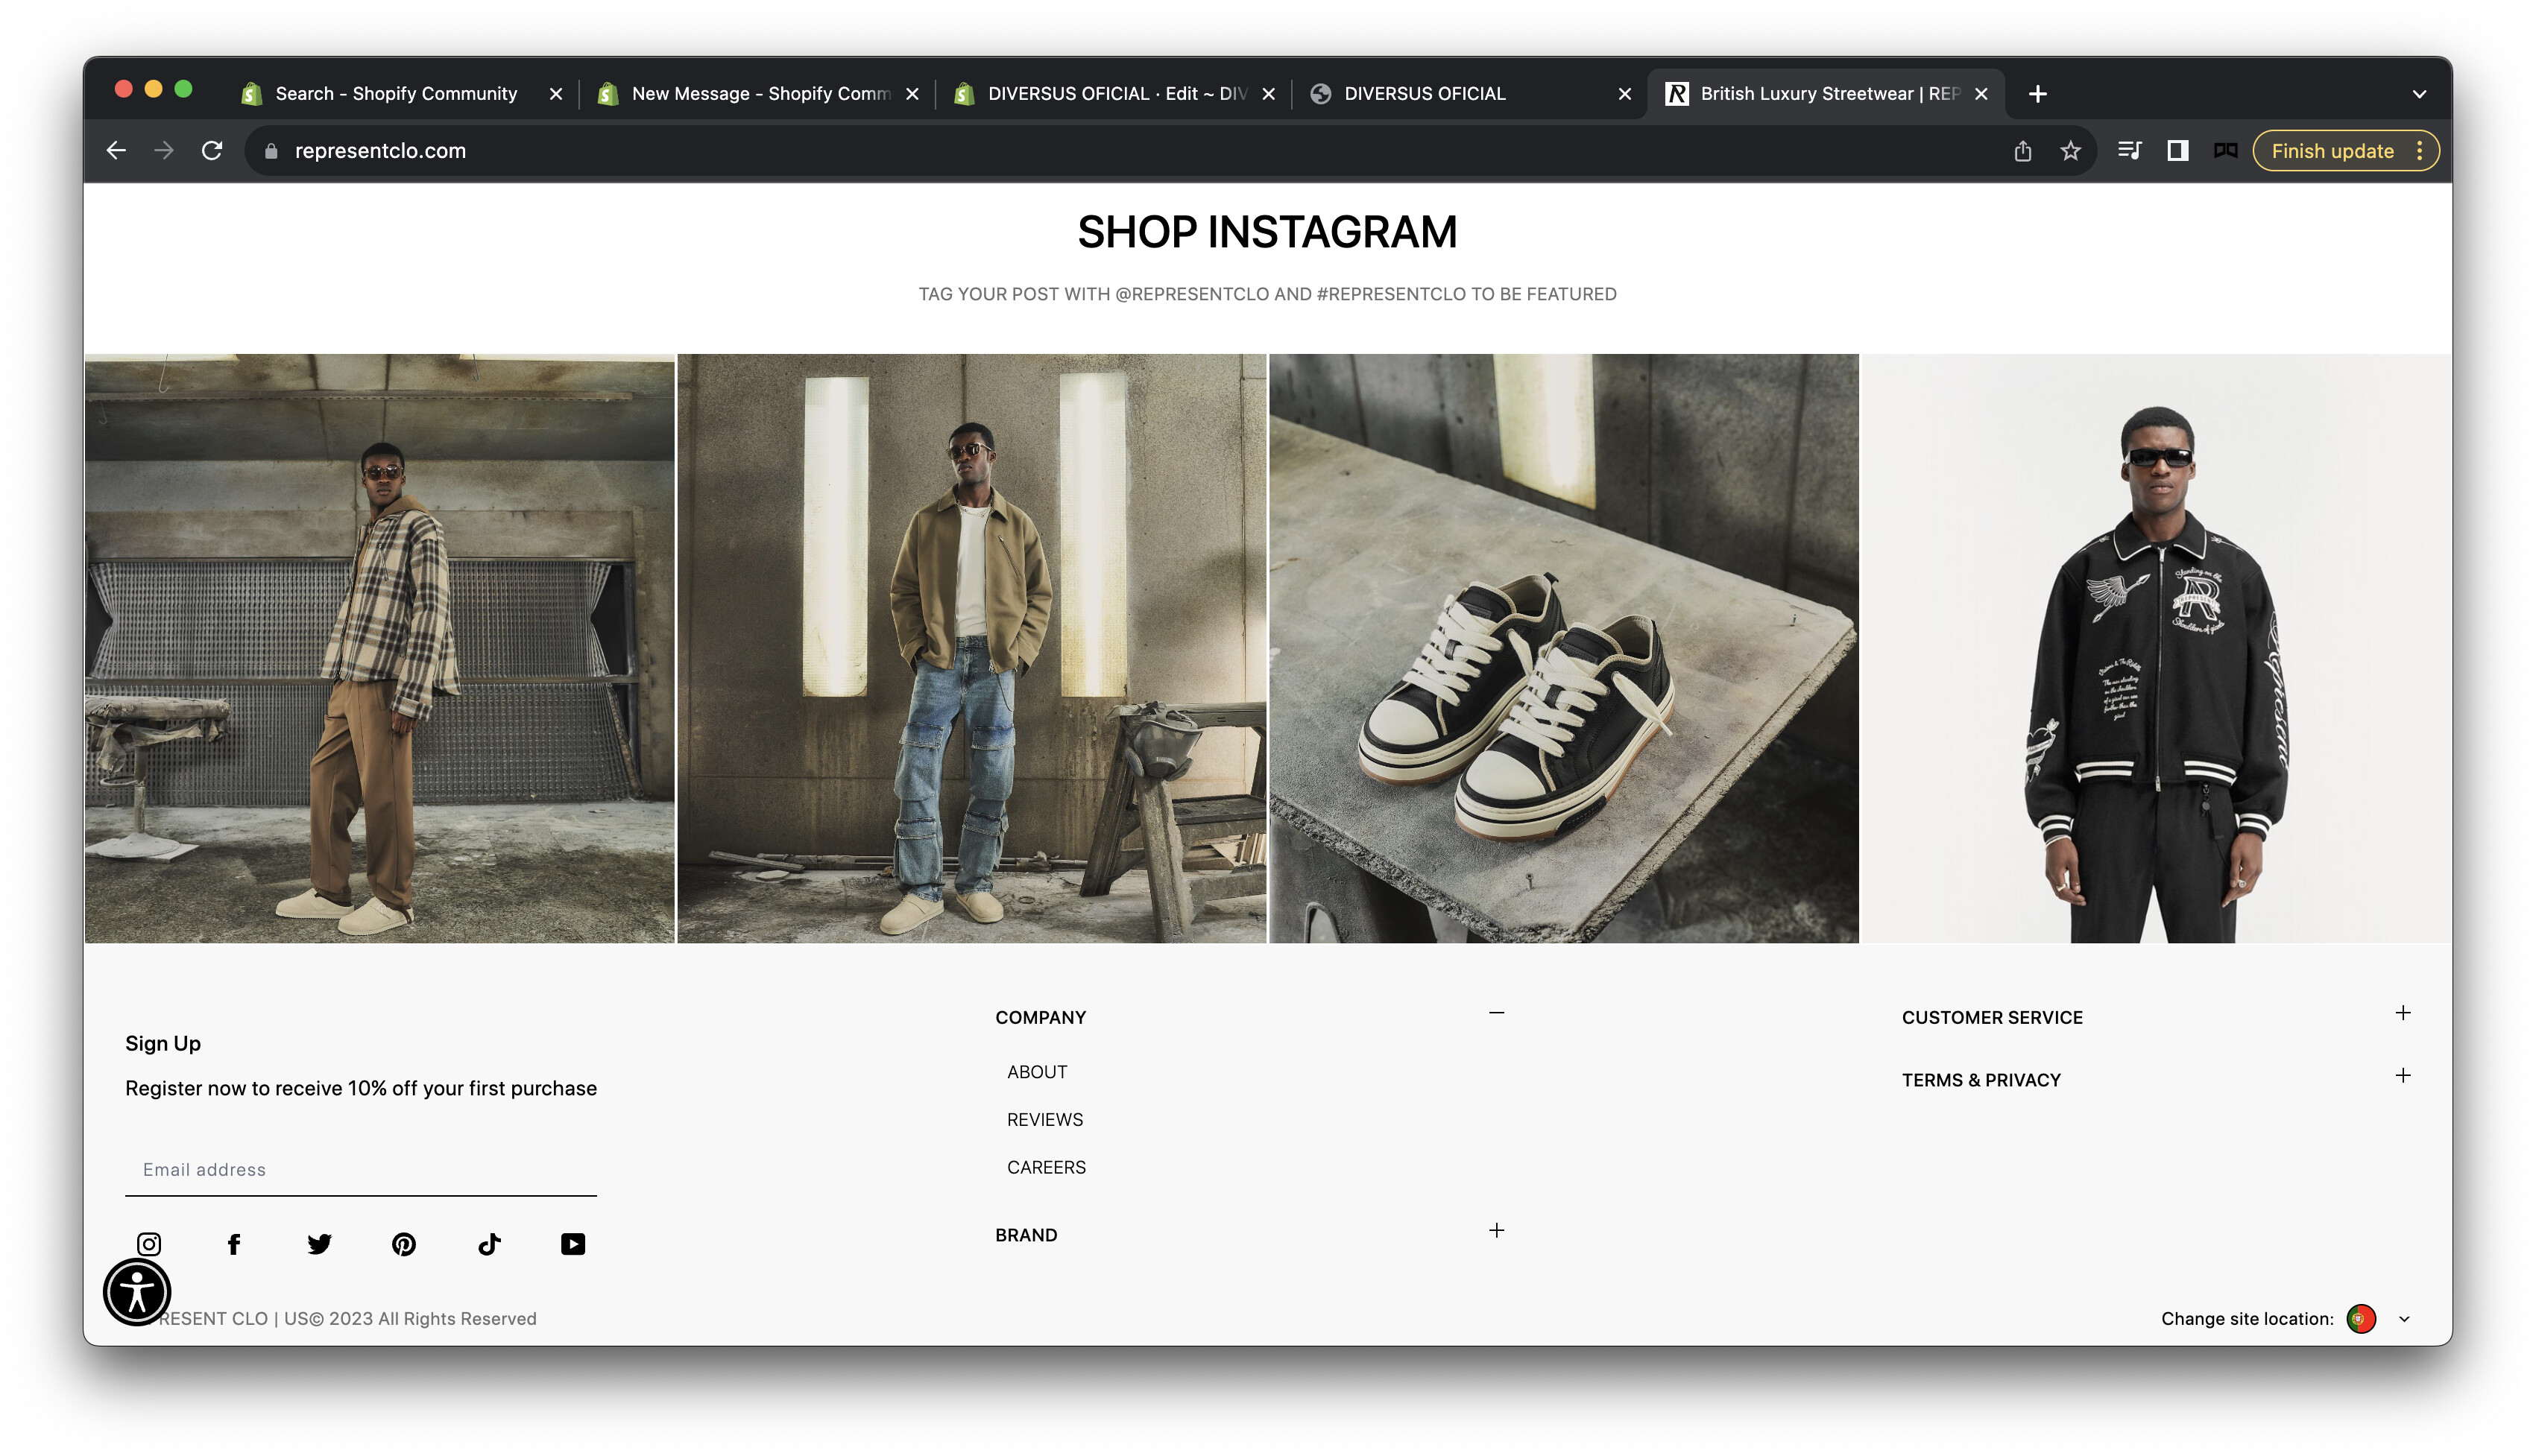
Task: Close the DIVERSUS OFICIAL Edit tab
Action: [1269, 94]
